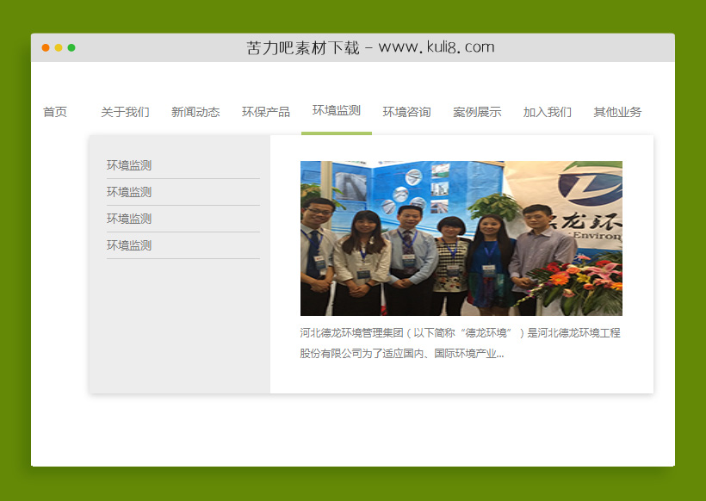Screen dimensions: 706x501
Task: Open the 环保产品 menu
Action: [266, 112]
